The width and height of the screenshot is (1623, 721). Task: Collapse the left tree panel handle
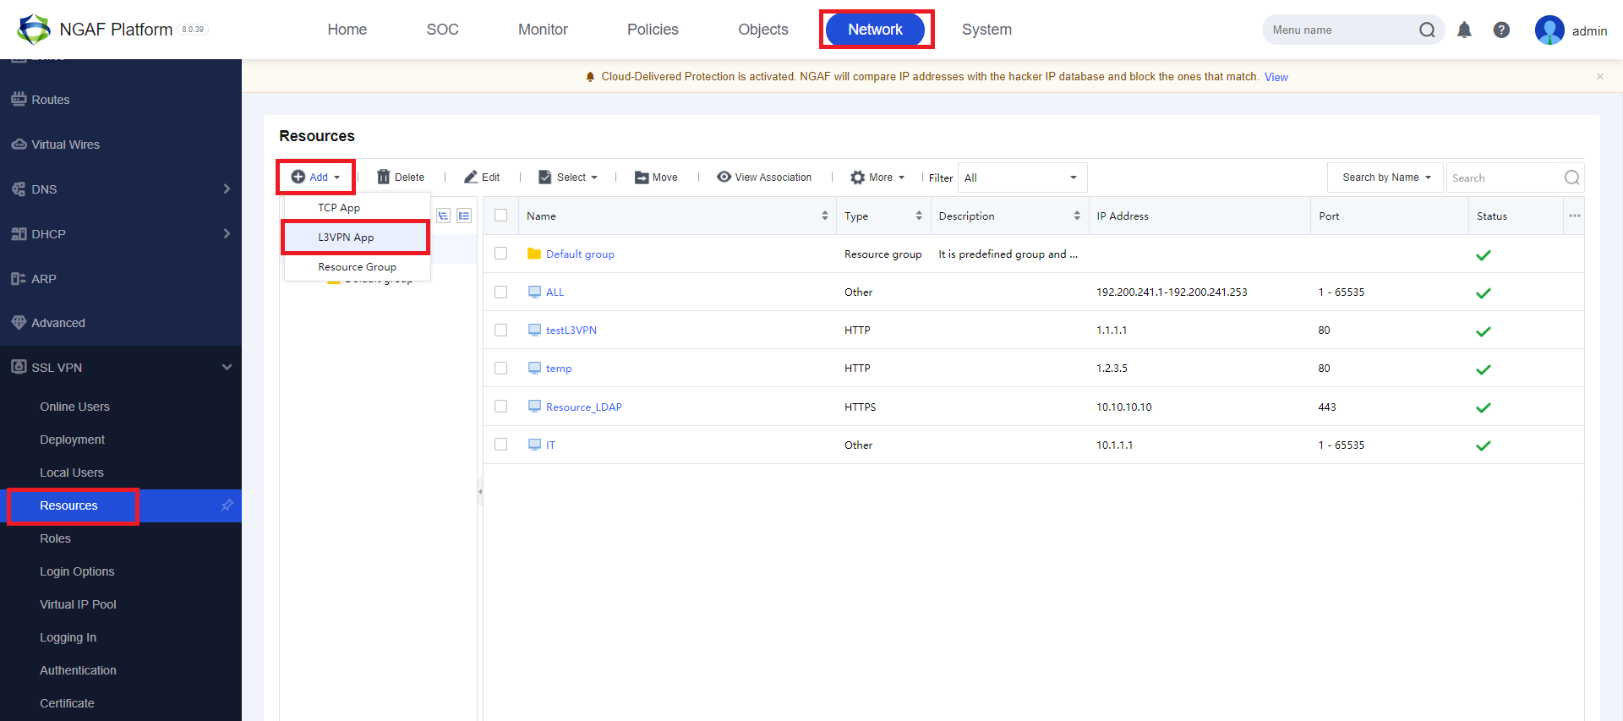pos(480,491)
